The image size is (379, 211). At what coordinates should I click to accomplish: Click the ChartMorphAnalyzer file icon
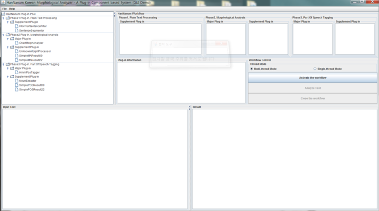coord(17,43)
